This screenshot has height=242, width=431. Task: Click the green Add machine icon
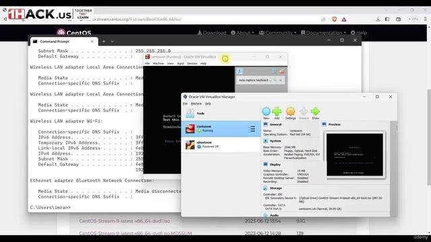277,112
